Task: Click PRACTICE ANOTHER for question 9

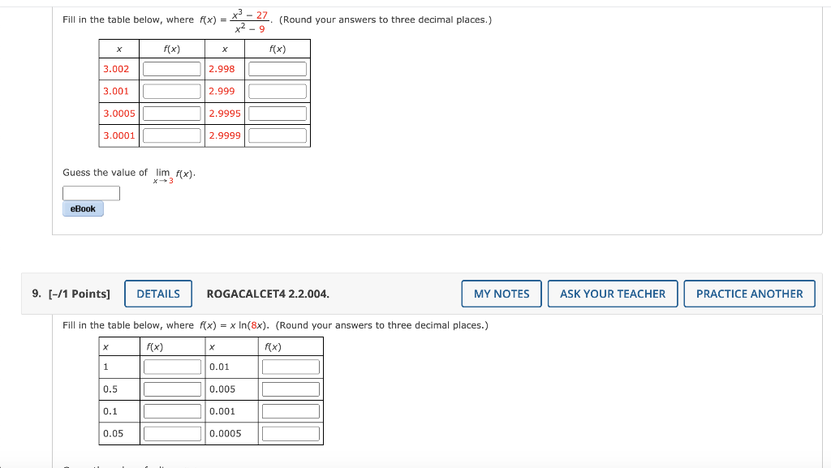Action: [749, 294]
